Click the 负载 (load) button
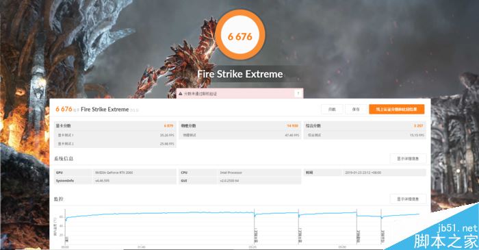This screenshot has height=250, width=479. (332, 109)
